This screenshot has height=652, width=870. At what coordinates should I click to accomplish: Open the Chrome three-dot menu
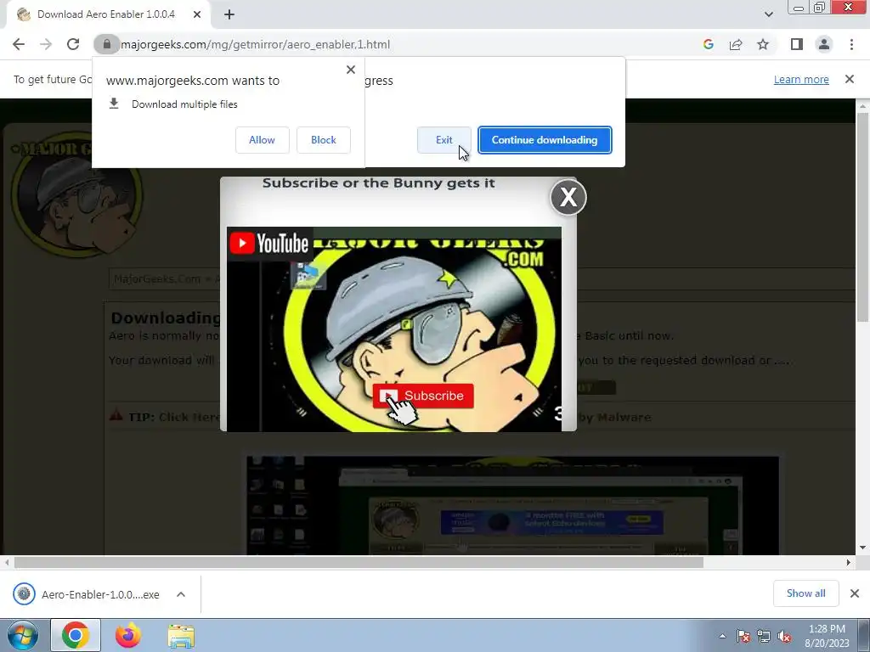(851, 44)
